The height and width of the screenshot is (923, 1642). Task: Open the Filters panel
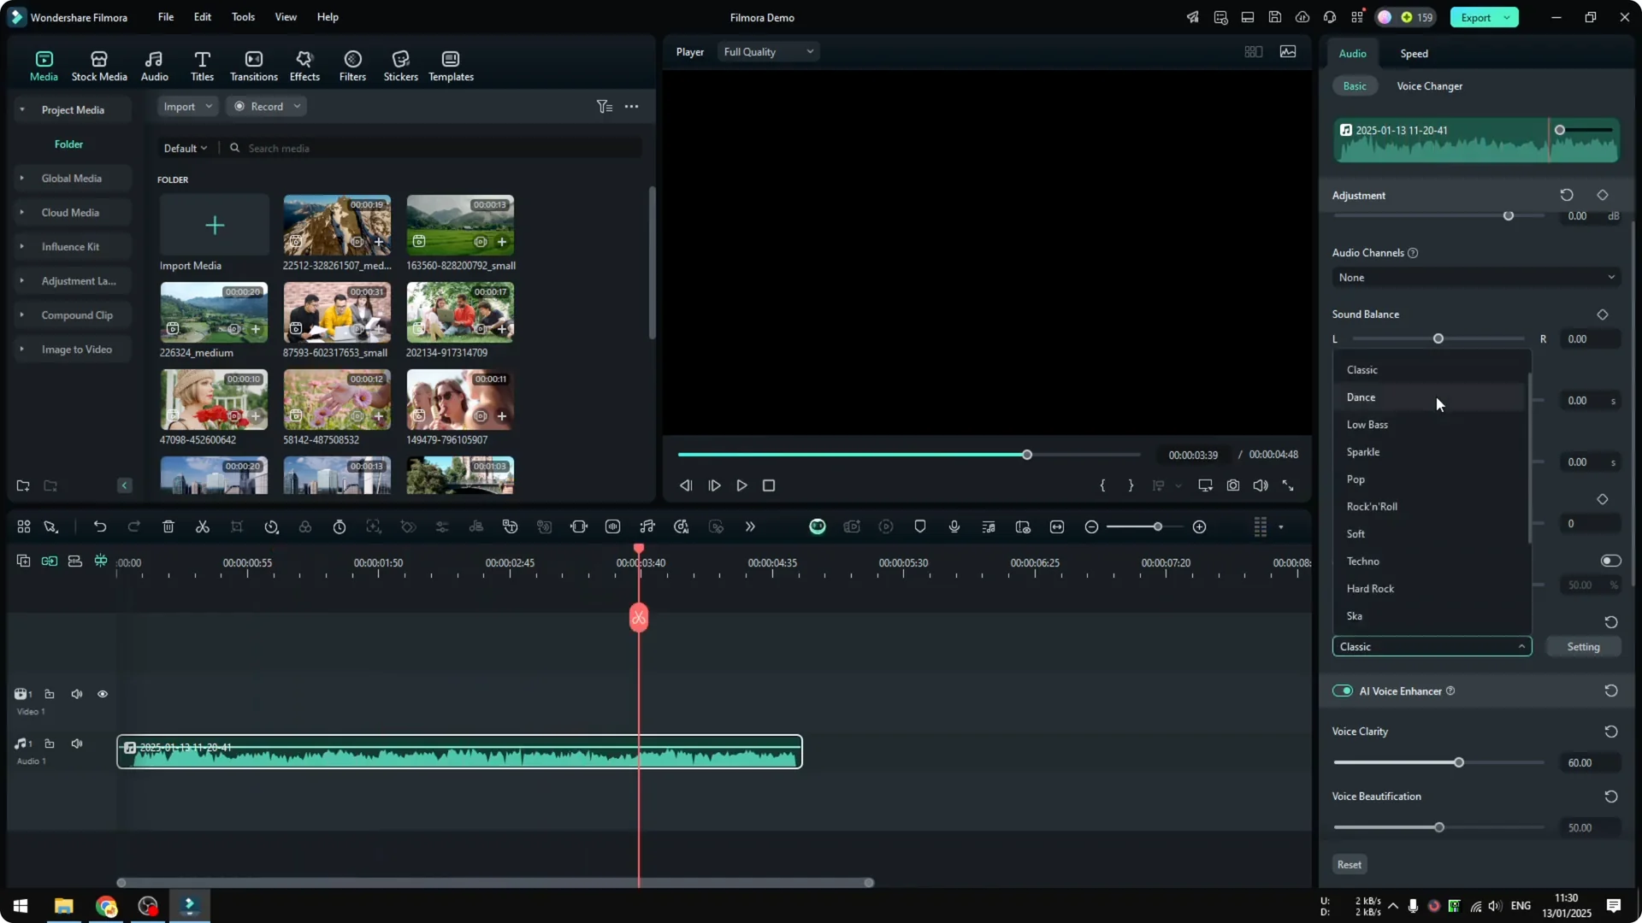(352, 66)
